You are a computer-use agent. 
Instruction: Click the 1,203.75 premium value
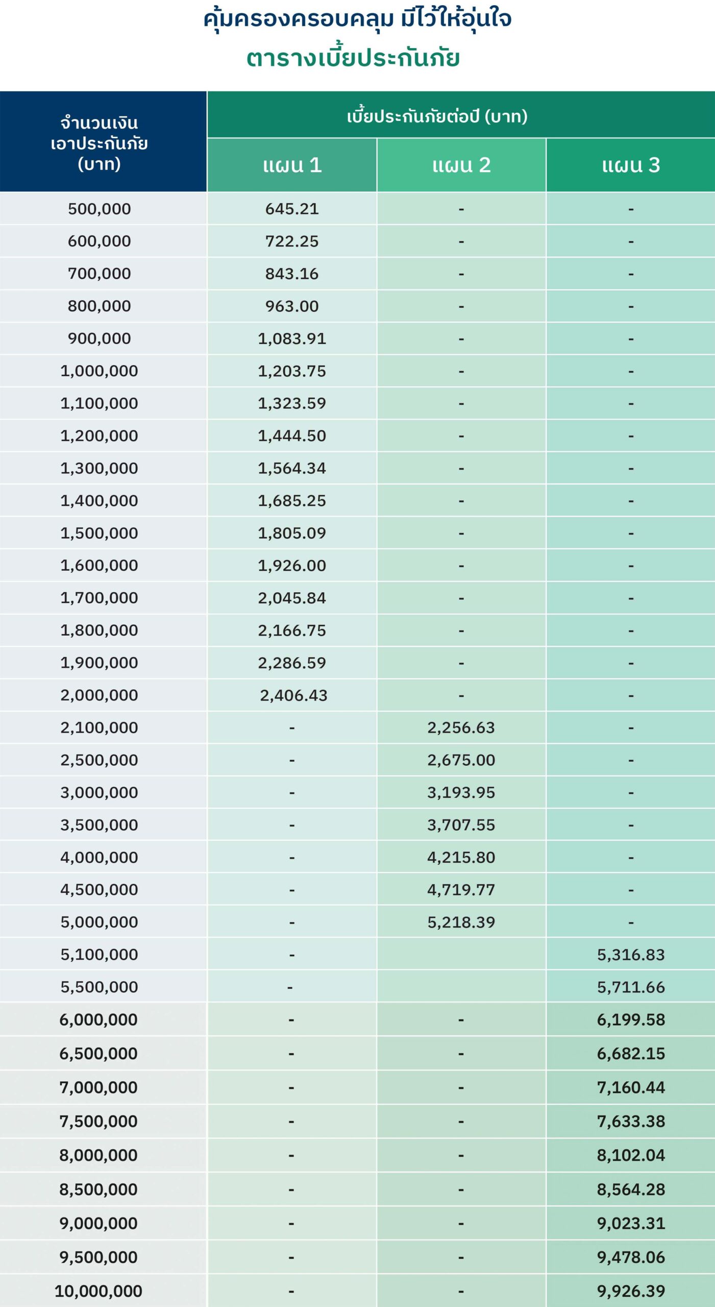click(x=292, y=371)
